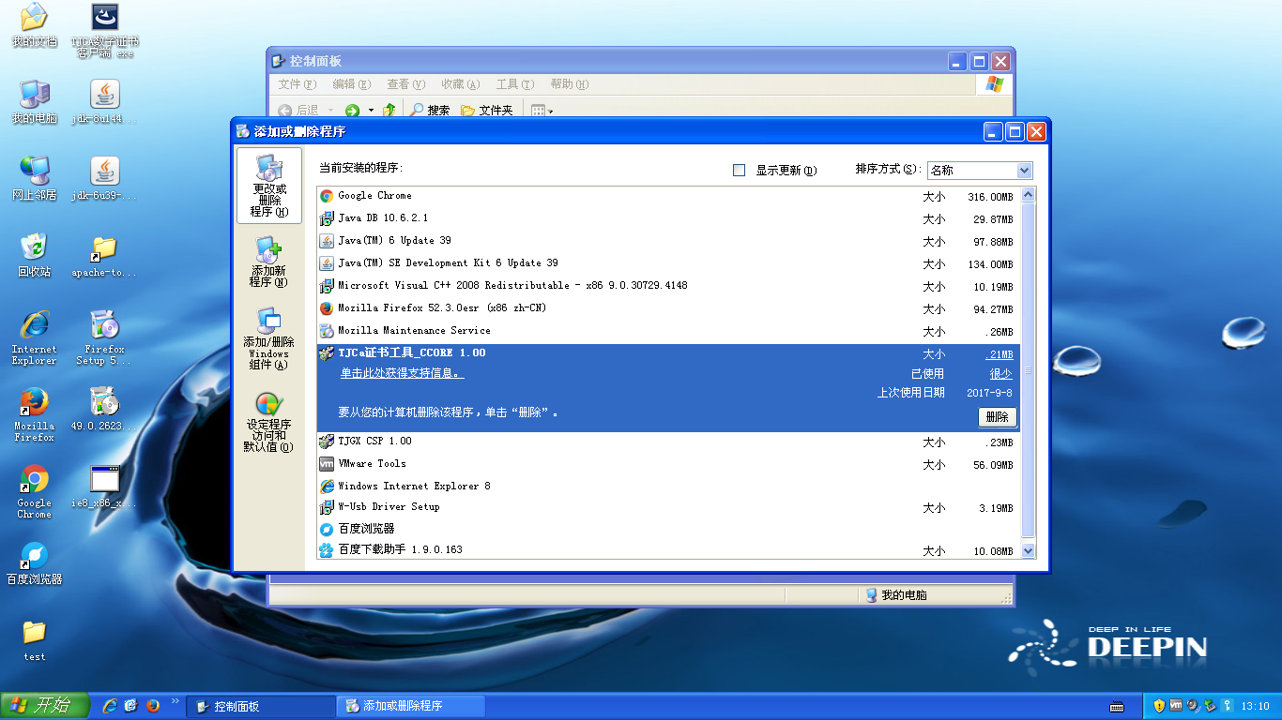Switch to 控制面板 taskbar button
This screenshot has width=1282, height=720.
coord(260,706)
